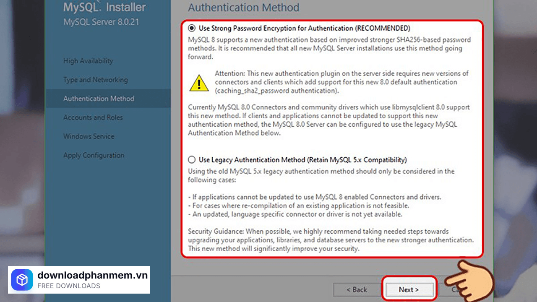Click the downloadphanmem.vn site name
Viewport: 537px width, 302px height.
click(92, 275)
